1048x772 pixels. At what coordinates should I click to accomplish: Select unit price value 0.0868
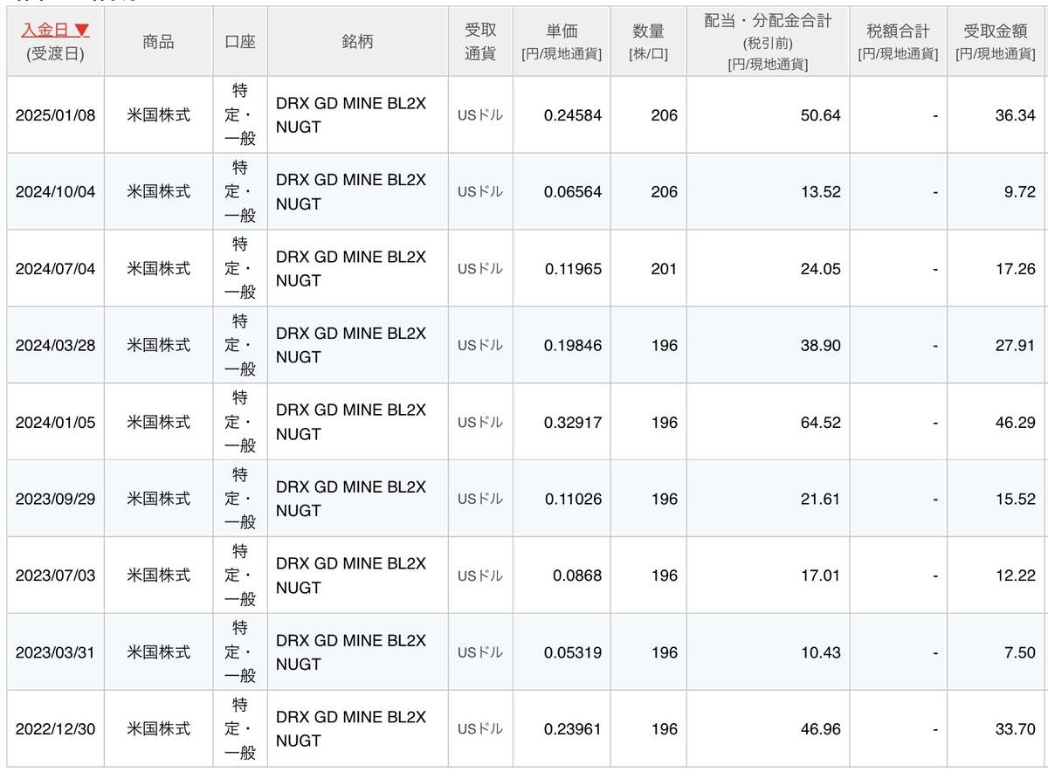[577, 576]
